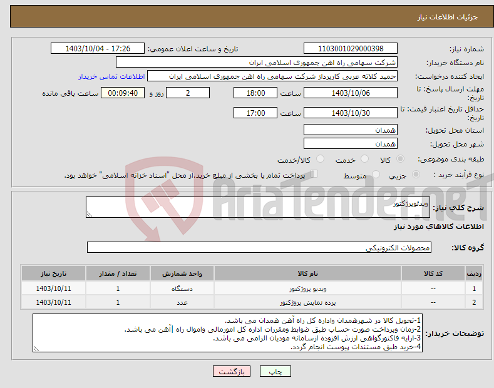Click the quantity cell of the پرده نمایش row
Viewport: 494px width, 388px height.
pos(118,302)
